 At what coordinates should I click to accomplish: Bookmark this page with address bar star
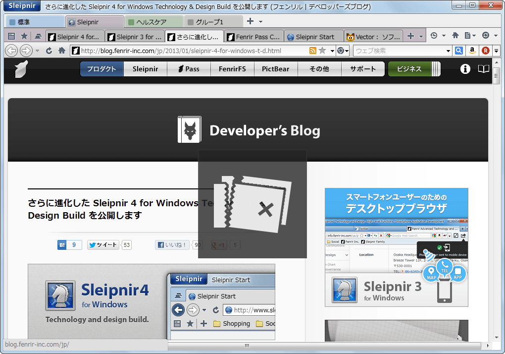322,51
